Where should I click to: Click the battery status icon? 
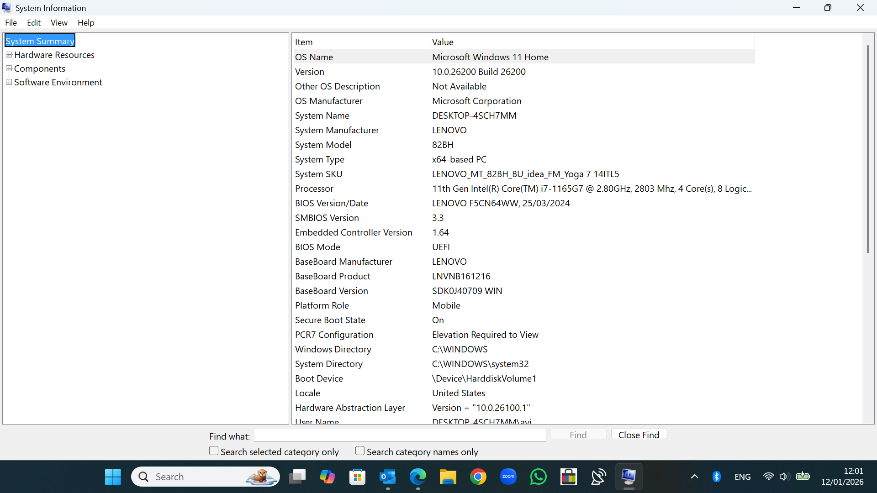coord(803,477)
